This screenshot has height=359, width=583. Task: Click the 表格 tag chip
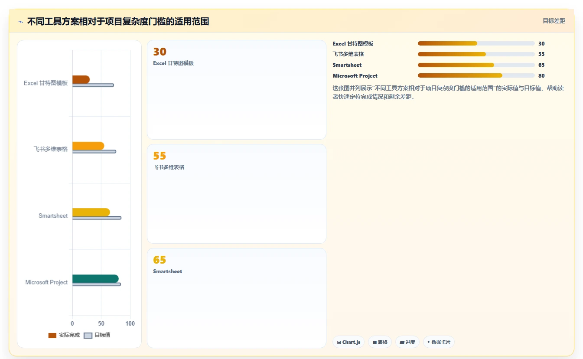[x=380, y=342]
